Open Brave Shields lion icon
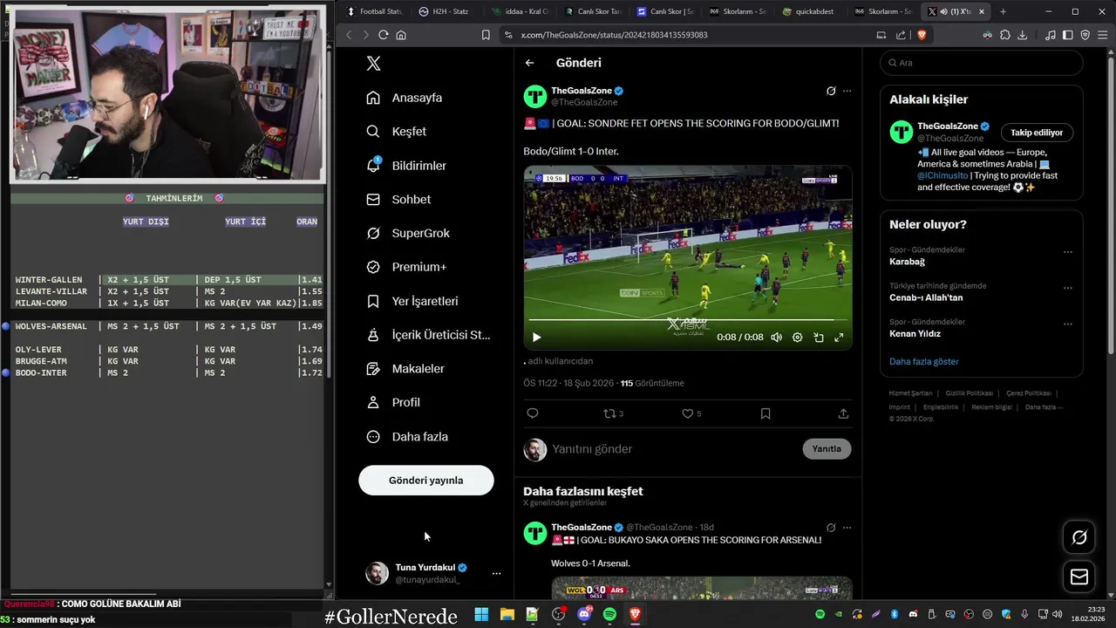The height and width of the screenshot is (628, 1116). 922,35
